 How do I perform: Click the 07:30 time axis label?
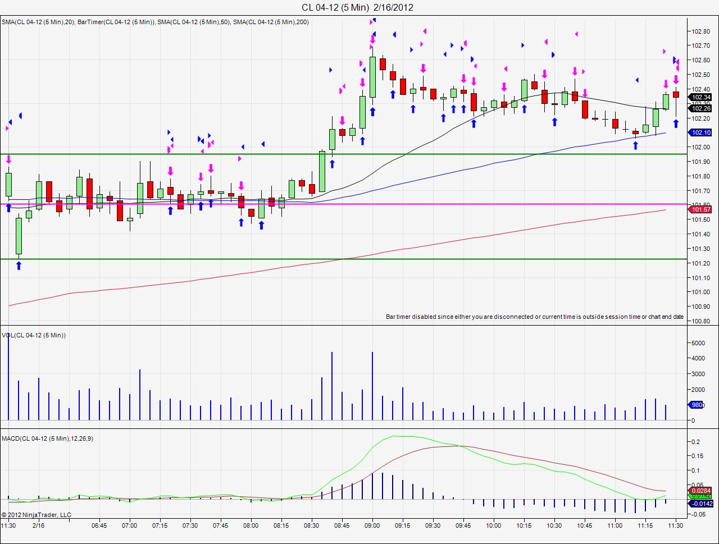click(x=190, y=525)
